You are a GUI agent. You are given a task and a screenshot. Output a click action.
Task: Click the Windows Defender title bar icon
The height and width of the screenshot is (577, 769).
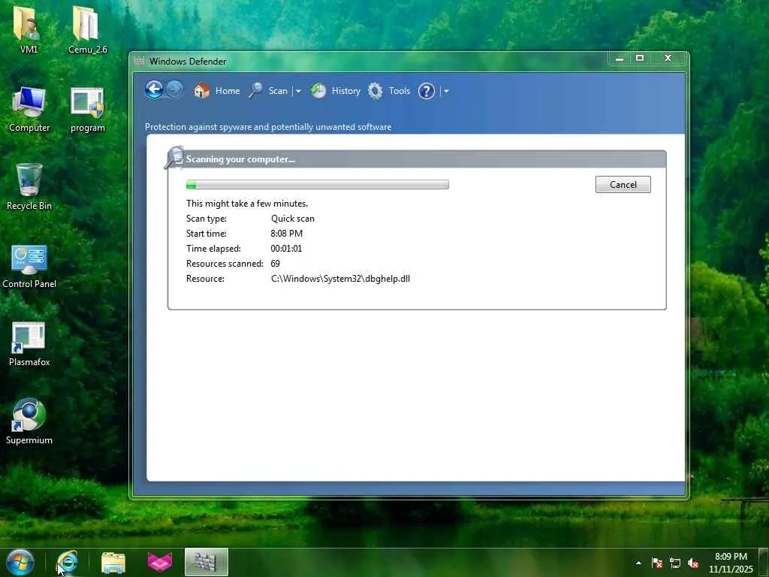[139, 62]
